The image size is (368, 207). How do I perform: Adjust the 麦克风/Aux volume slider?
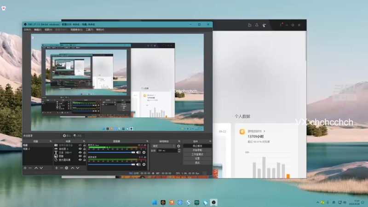(112, 152)
